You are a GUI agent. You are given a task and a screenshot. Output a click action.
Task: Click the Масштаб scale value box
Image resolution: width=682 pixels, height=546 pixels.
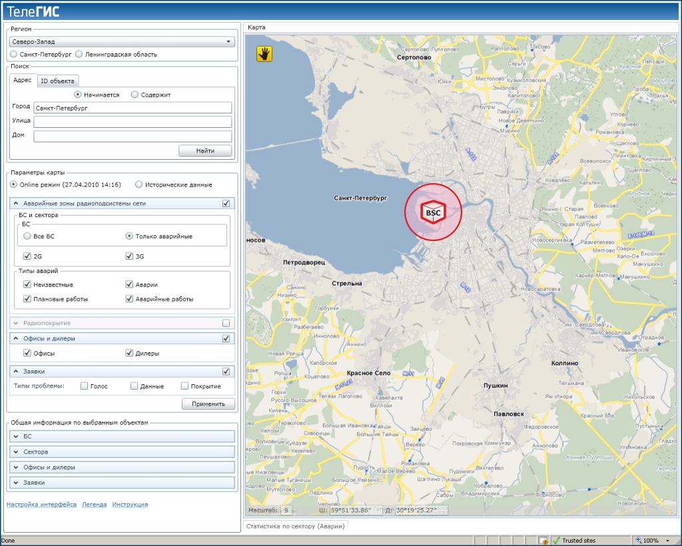coord(286,510)
